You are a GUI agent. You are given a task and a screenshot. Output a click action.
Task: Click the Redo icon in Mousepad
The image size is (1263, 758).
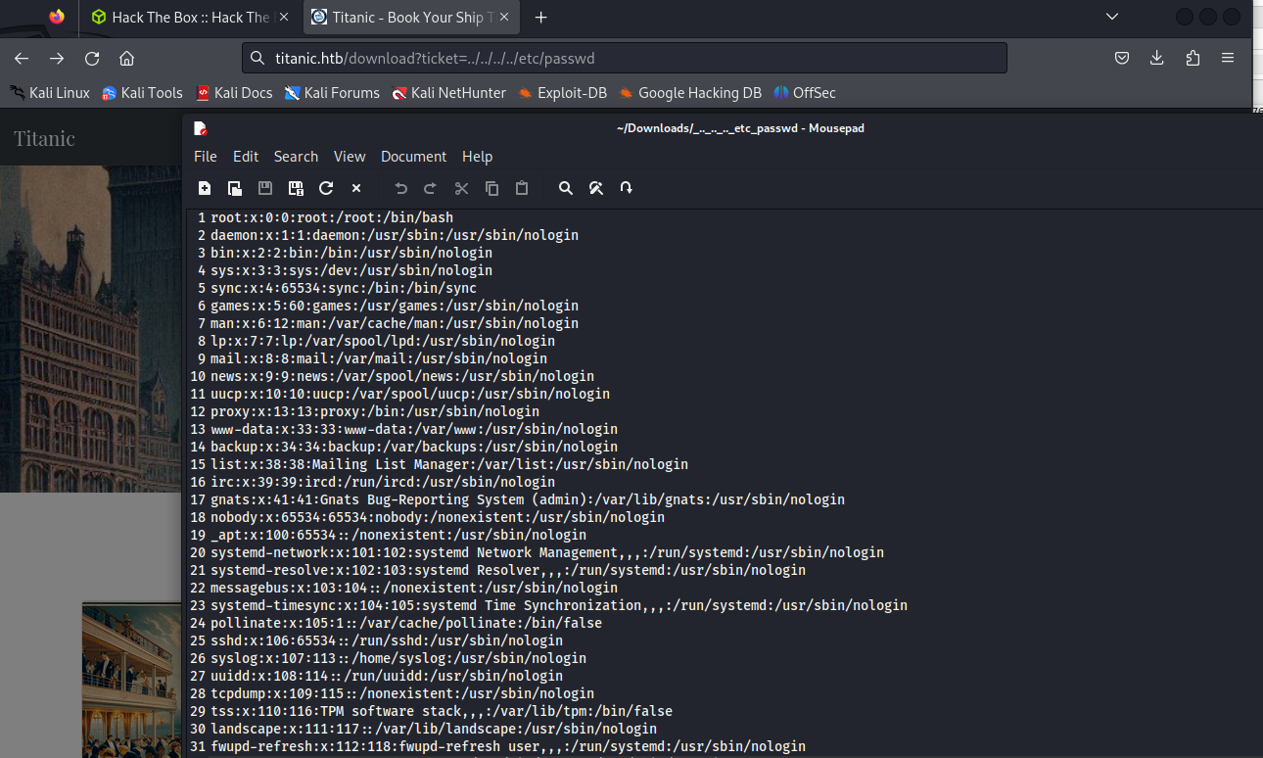(431, 188)
